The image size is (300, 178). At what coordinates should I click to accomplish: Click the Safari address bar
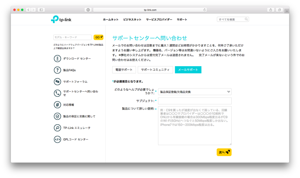(150, 10)
